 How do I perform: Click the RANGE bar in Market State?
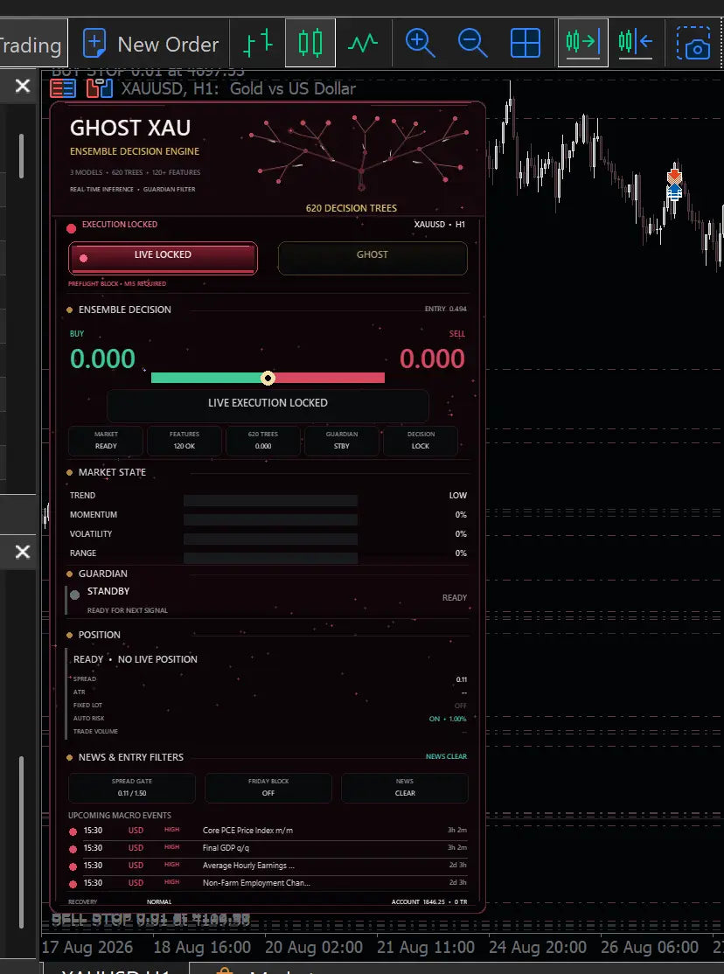coord(270,559)
